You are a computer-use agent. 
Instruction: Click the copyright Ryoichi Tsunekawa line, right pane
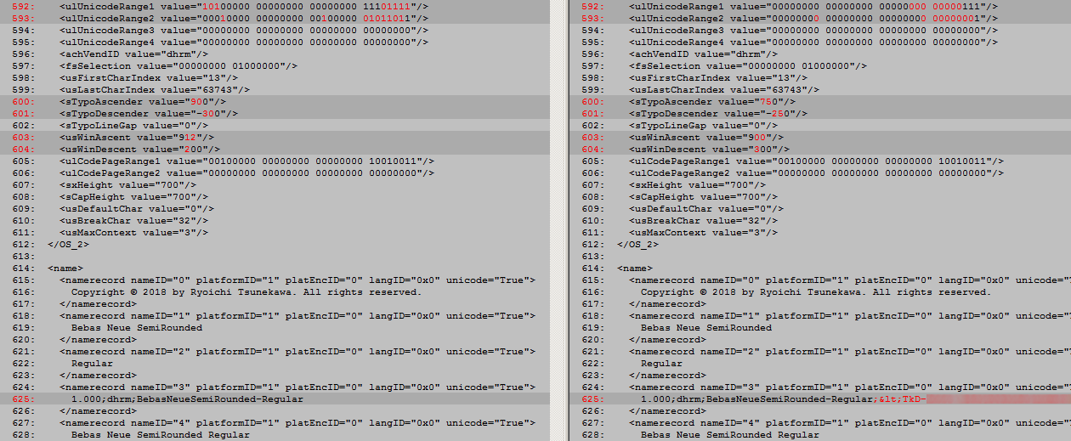[816, 291]
